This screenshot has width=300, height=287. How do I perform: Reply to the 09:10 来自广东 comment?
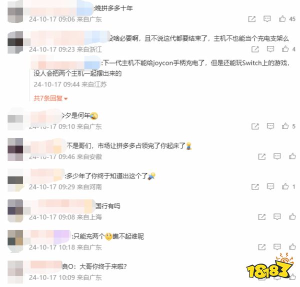[270, 126]
